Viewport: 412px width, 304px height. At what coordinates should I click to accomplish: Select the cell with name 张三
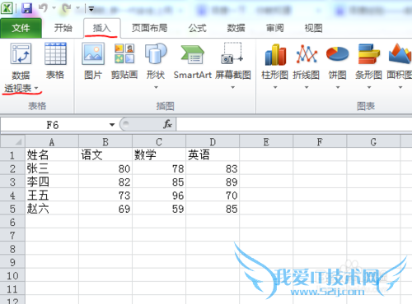click(52, 168)
